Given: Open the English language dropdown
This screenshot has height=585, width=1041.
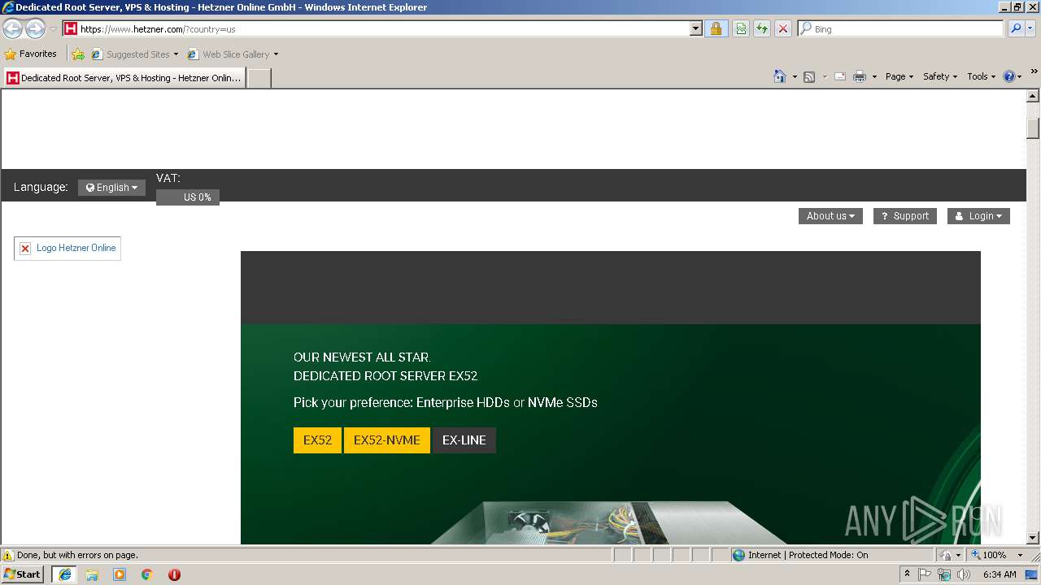Looking at the screenshot, I should click(111, 188).
